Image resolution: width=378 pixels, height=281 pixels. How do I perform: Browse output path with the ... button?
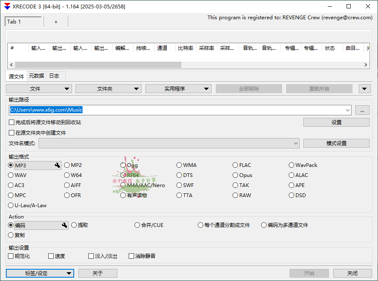[362, 110]
